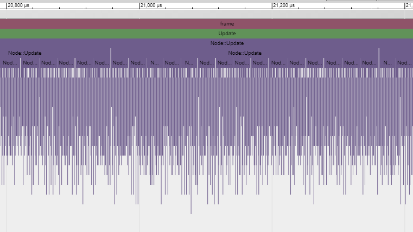Viewport: 413px width, 232px height.
Task: Click the 20,800 µs ruler marker
Action: [x=18, y=5]
